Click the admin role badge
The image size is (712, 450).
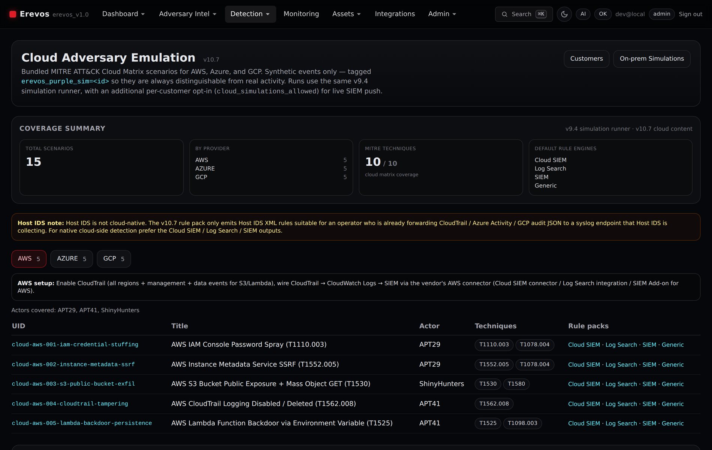click(x=661, y=14)
